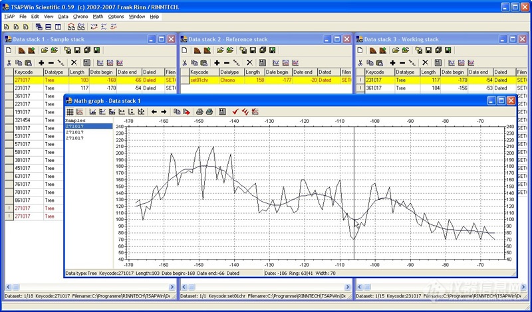Click the scissors cut icon in Data stack 1
The image size is (532, 312).
click(9, 62)
